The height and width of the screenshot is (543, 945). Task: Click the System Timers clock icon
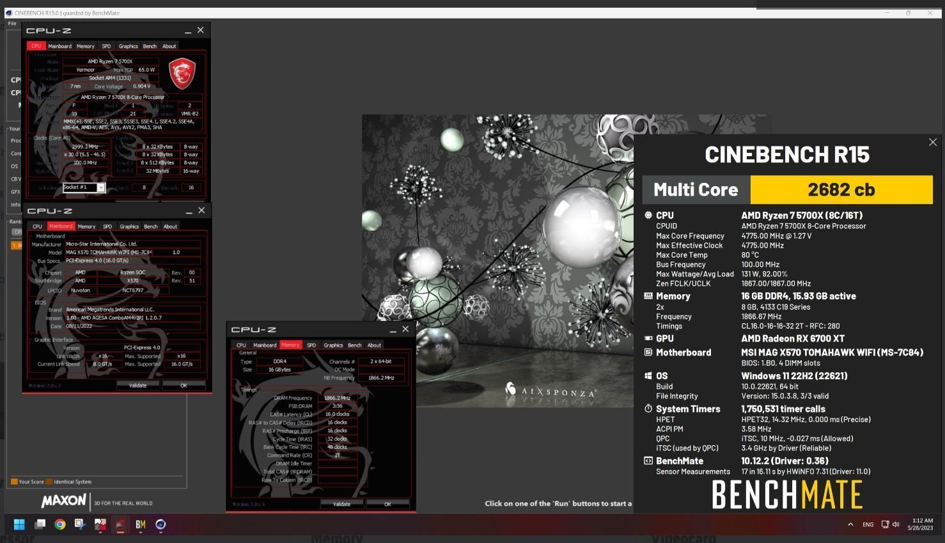click(648, 409)
